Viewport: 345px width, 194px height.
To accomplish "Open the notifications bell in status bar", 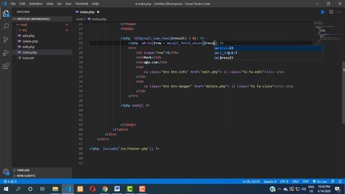I will [x=340, y=182].
